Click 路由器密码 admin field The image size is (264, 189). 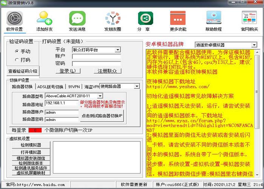click(62, 120)
